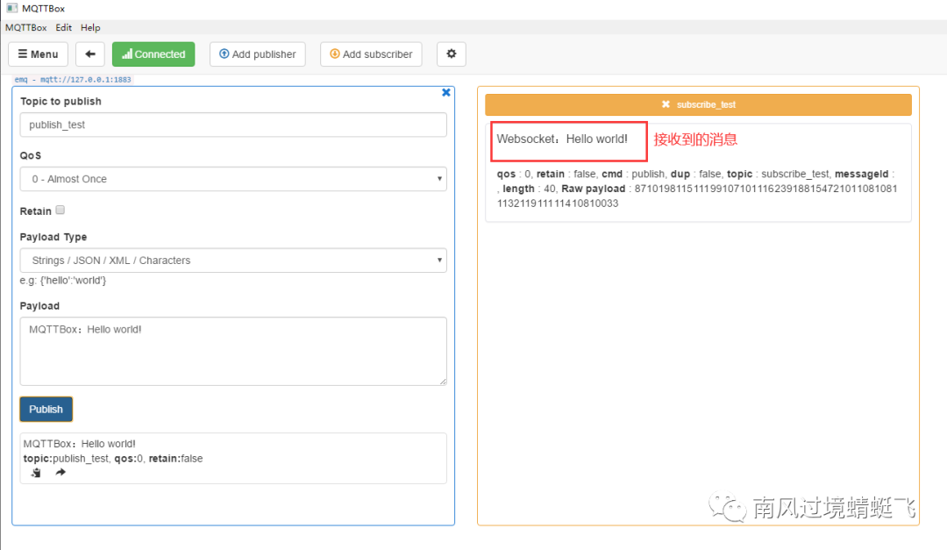Close the publisher panel with blue X
Image resolution: width=947 pixels, height=550 pixels.
[445, 92]
